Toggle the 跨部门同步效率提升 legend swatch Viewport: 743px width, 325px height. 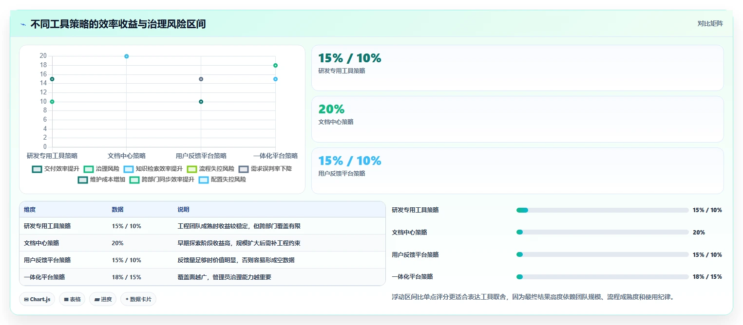tap(134, 180)
